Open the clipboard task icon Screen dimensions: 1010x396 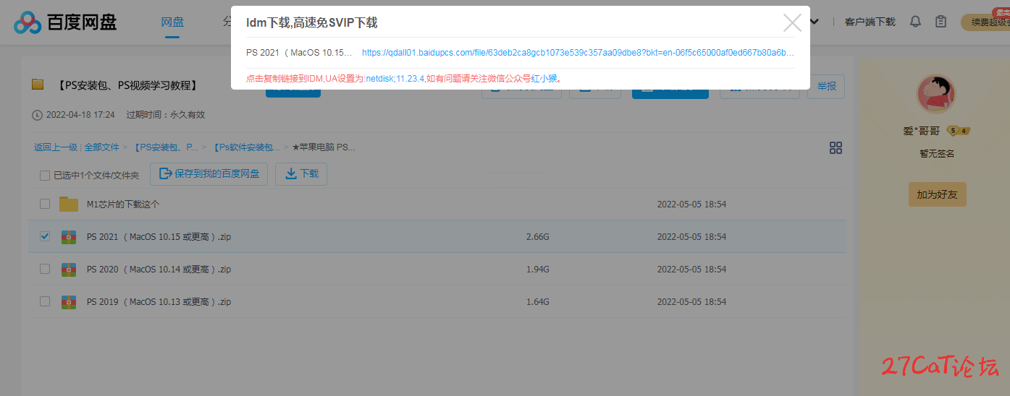point(940,22)
